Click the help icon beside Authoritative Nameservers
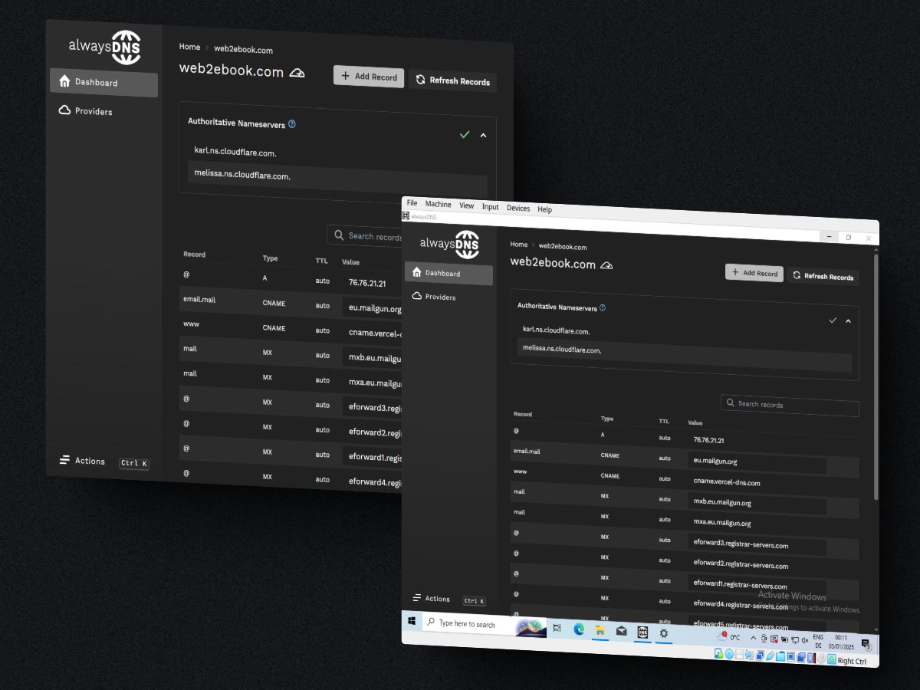Image resolution: width=920 pixels, height=690 pixels. pyautogui.click(x=603, y=307)
